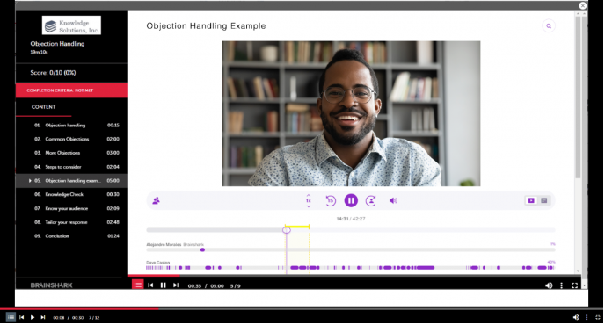The width and height of the screenshot is (605, 325).
Task: Increase playback speed with up arrow
Action: [x=309, y=195]
